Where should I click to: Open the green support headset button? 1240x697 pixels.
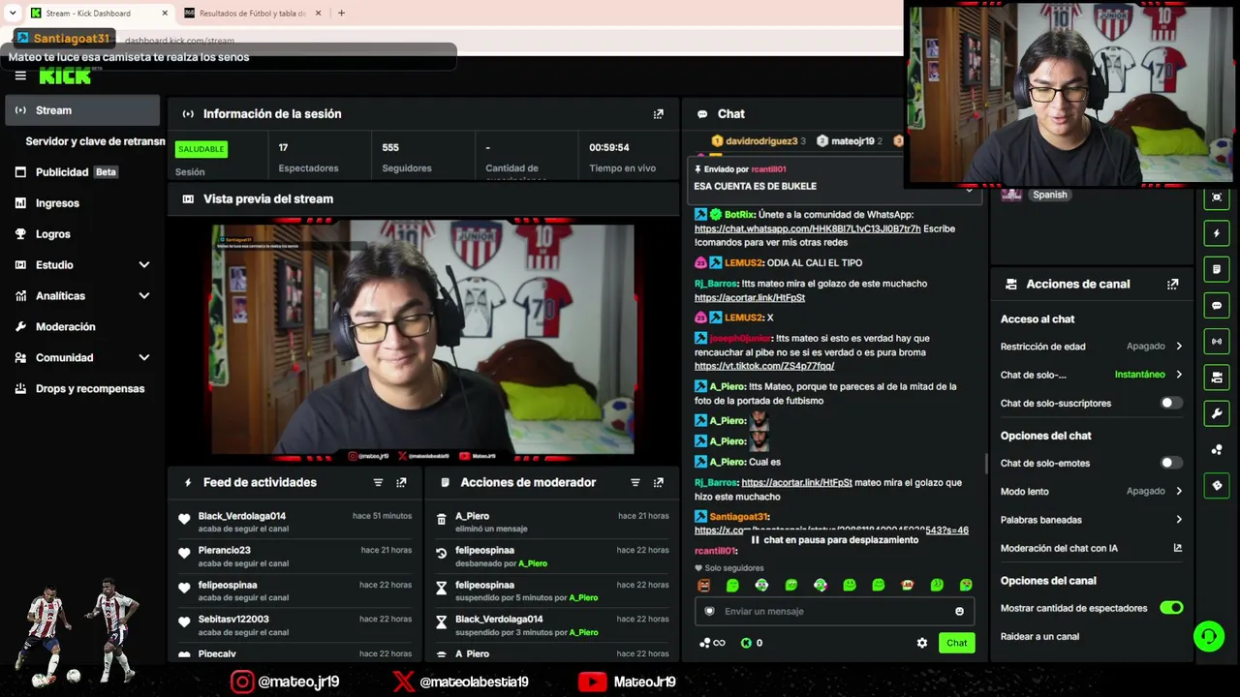click(x=1209, y=636)
